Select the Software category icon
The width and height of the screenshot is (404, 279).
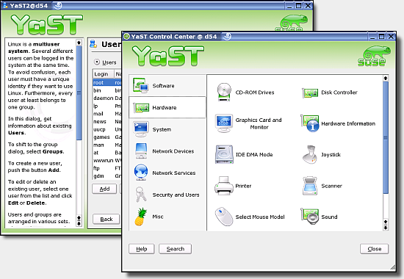(141, 85)
